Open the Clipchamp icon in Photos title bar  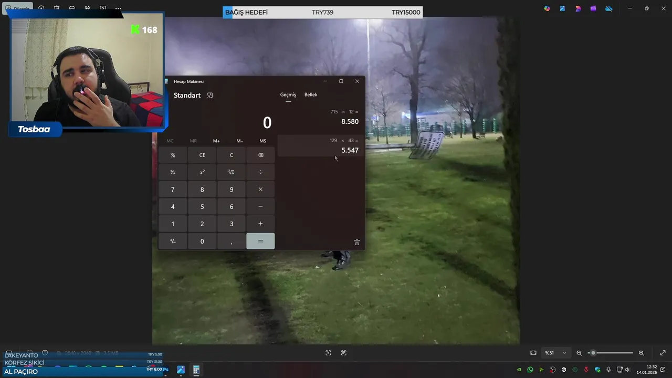coord(593,8)
